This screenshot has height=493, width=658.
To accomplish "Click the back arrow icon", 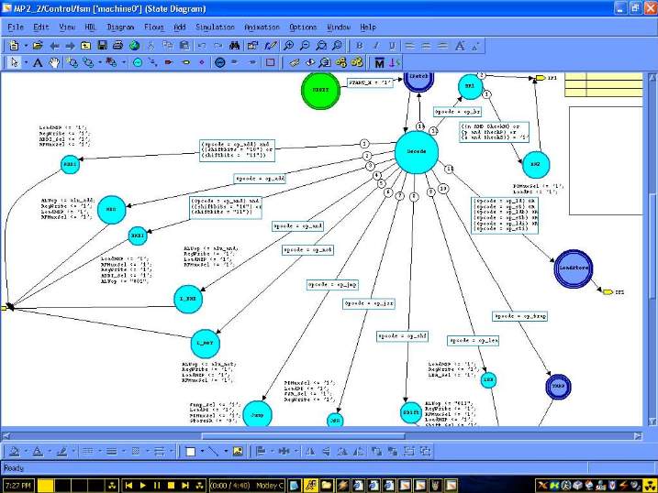I will 54,45.
